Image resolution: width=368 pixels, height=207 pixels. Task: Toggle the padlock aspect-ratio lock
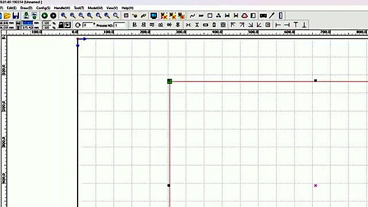[x=61, y=25]
